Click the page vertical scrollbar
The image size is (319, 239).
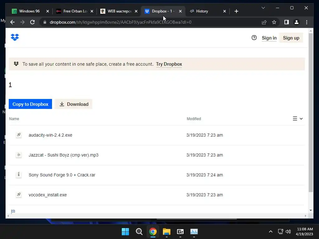(311, 113)
